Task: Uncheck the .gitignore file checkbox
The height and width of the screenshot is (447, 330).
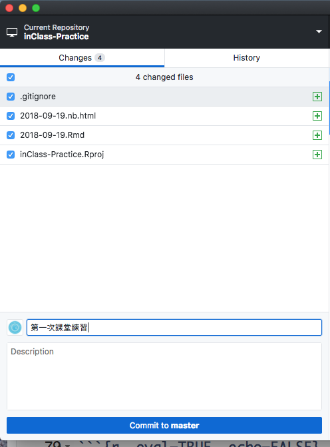Action: coord(11,97)
